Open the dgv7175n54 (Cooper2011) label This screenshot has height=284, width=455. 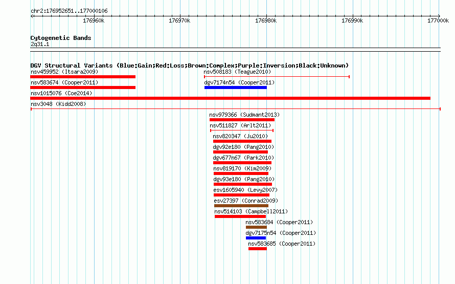click(281, 233)
